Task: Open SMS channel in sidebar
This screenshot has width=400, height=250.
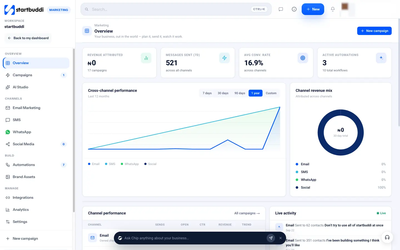Action: pyautogui.click(x=36, y=120)
